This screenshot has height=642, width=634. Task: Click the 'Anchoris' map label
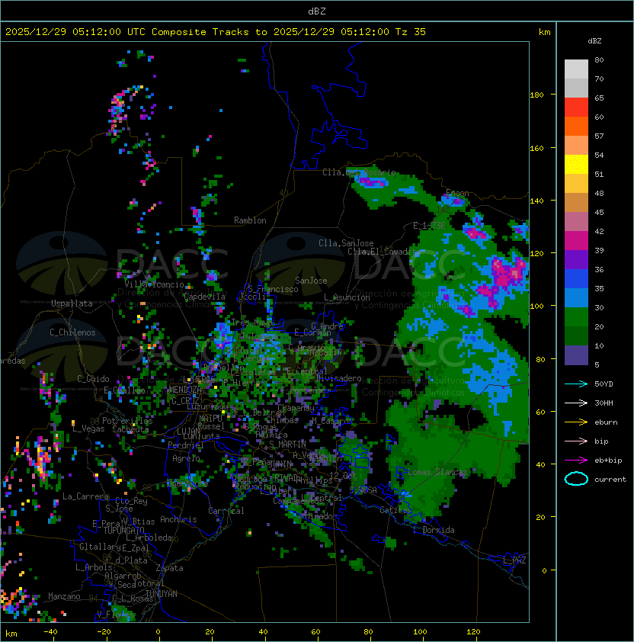click(x=178, y=519)
